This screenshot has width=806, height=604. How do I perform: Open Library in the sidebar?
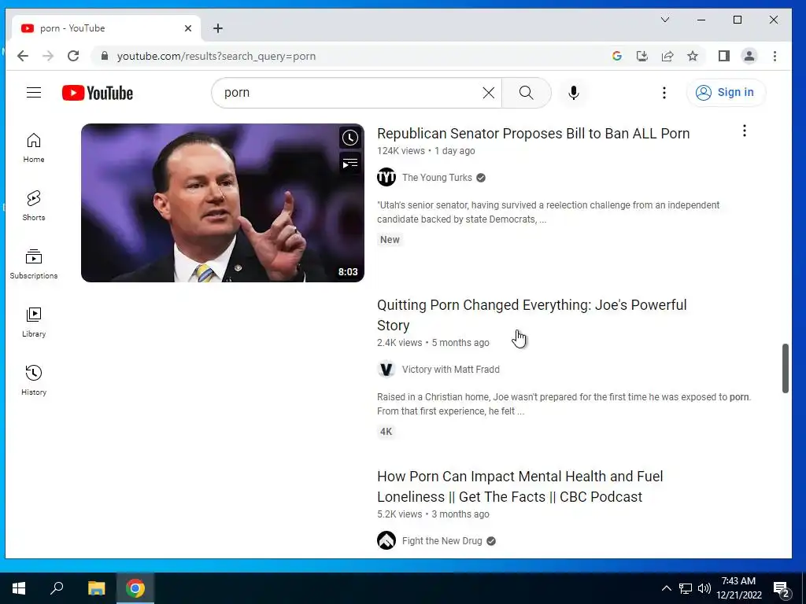[34, 322]
